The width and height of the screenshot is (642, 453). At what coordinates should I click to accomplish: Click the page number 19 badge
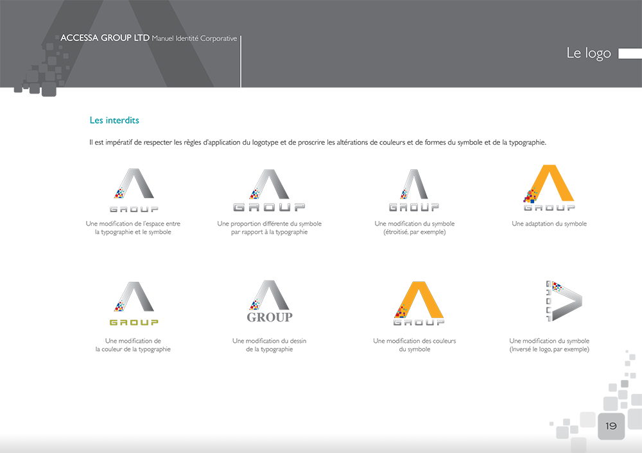[x=611, y=426]
